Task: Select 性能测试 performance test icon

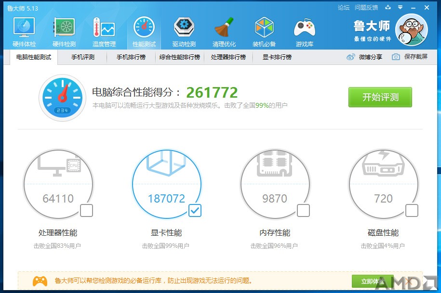Action: (x=144, y=27)
